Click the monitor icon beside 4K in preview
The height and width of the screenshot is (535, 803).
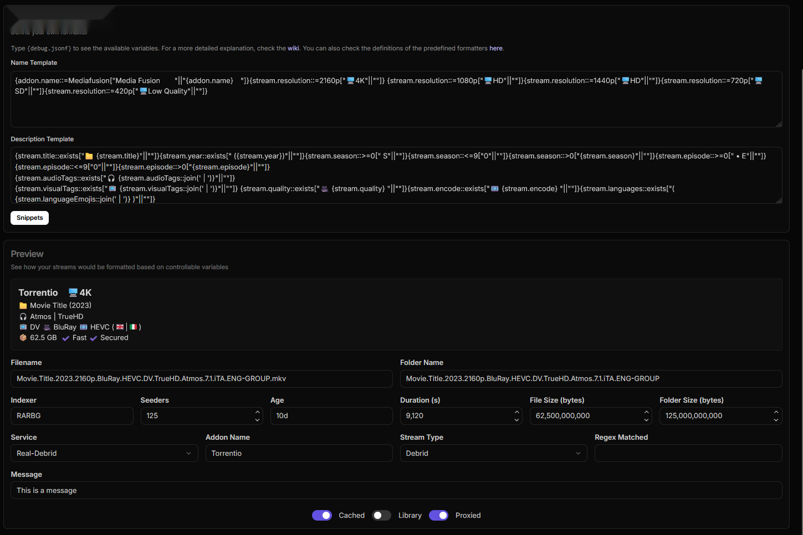(73, 293)
